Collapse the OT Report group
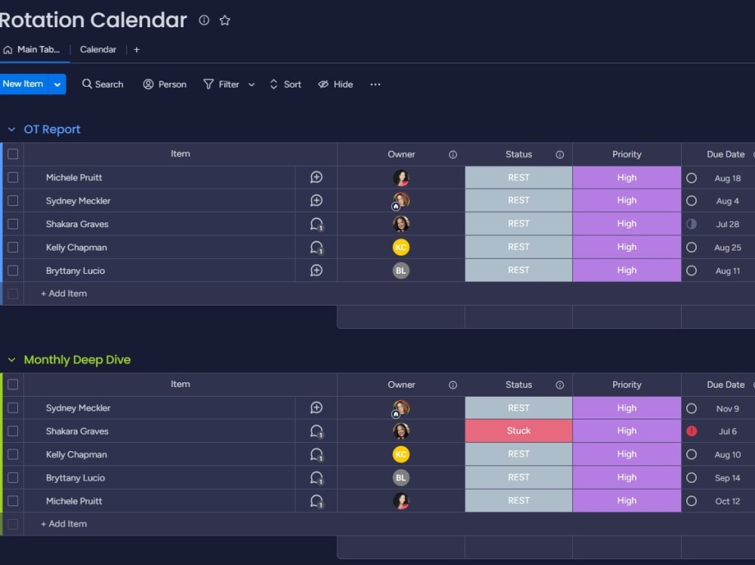The height and width of the screenshot is (565, 755). click(11, 130)
